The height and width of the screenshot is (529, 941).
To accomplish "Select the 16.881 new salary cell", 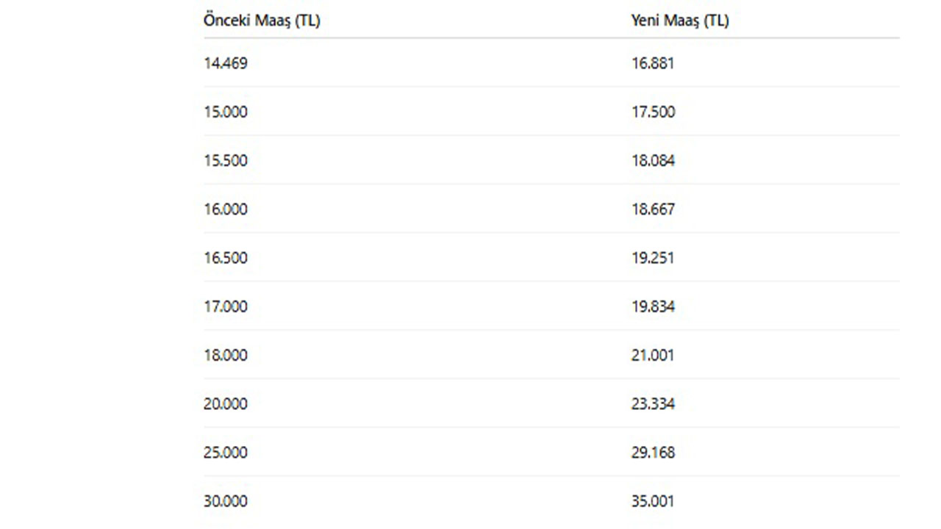I will [x=653, y=63].
